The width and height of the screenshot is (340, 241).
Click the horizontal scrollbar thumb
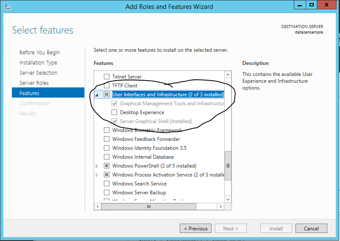(x=149, y=207)
